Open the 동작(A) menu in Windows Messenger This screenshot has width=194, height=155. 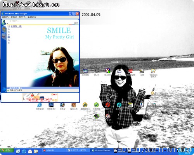(14, 17)
